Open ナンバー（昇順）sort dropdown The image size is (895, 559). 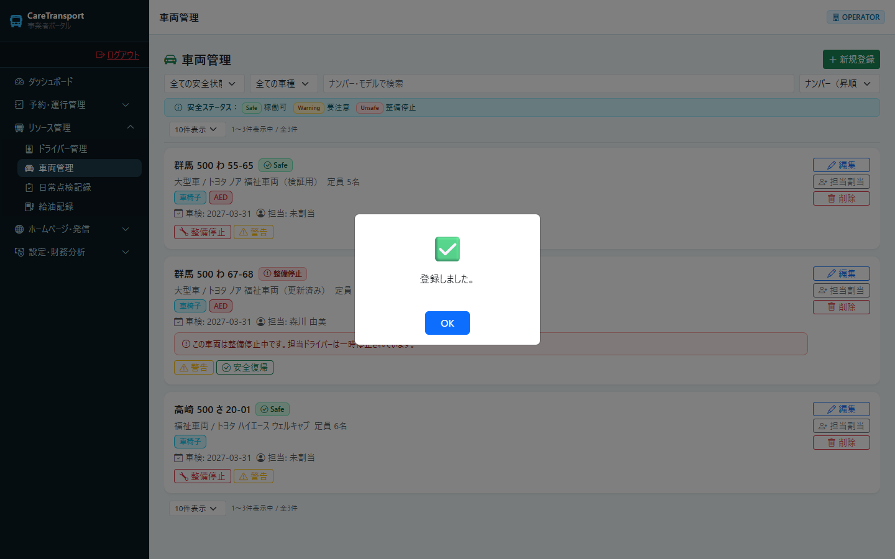coord(840,83)
